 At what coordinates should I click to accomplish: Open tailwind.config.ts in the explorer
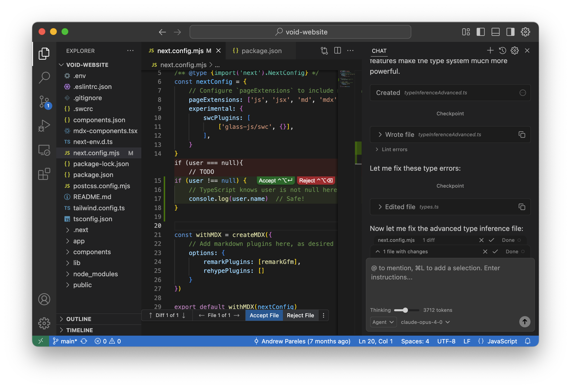pyautogui.click(x=99, y=208)
